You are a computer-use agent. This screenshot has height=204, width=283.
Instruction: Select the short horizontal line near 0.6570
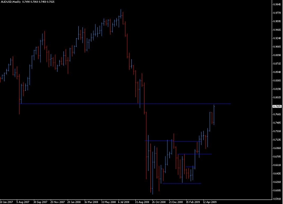coord(190,167)
